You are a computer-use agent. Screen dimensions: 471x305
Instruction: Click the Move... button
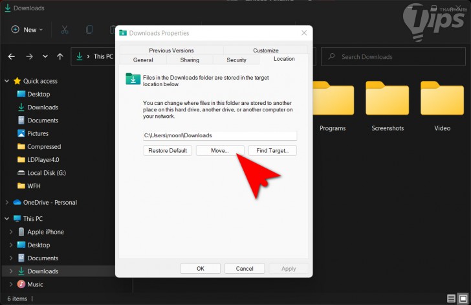220,151
